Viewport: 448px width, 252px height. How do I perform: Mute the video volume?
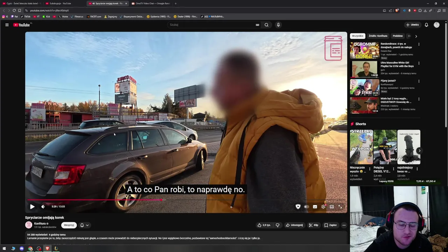(43, 206)
